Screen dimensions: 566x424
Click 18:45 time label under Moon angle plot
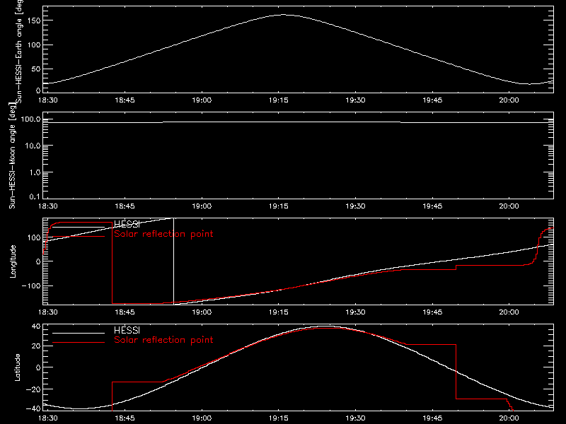pos(125,206)
